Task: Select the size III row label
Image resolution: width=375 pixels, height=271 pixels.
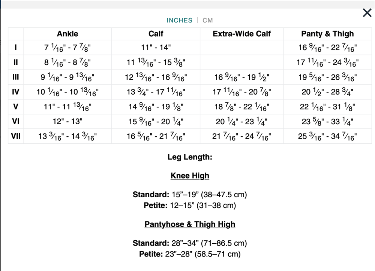Action: coord(16,77)
